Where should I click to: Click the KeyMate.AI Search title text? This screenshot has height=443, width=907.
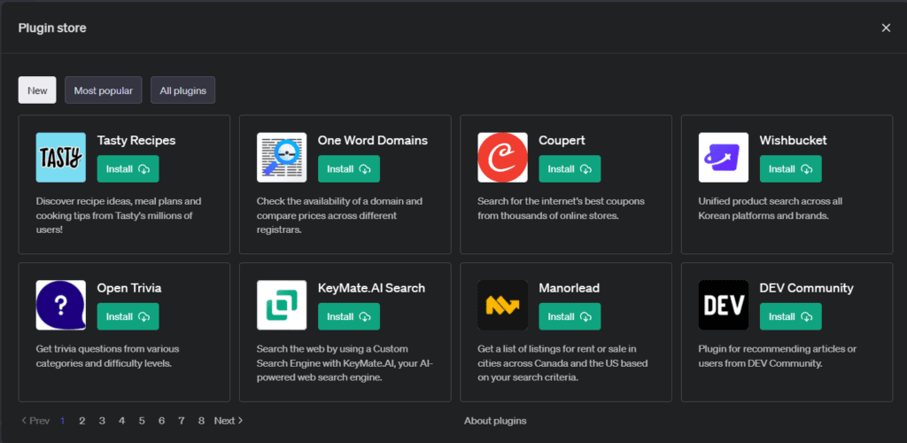(371, 288)
